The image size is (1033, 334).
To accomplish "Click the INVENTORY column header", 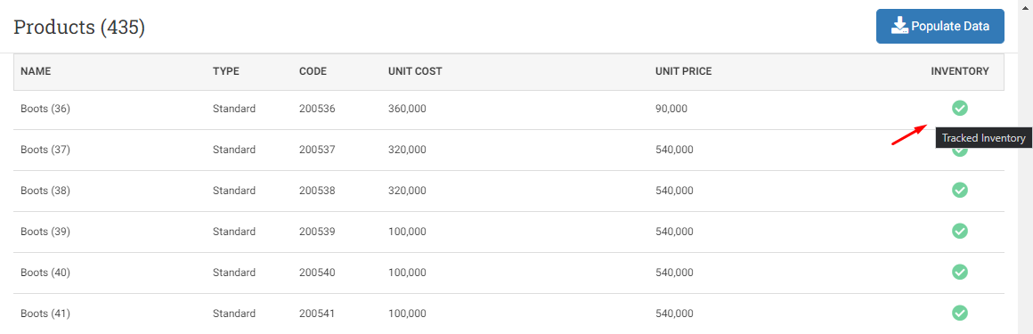I will (960, 71).
